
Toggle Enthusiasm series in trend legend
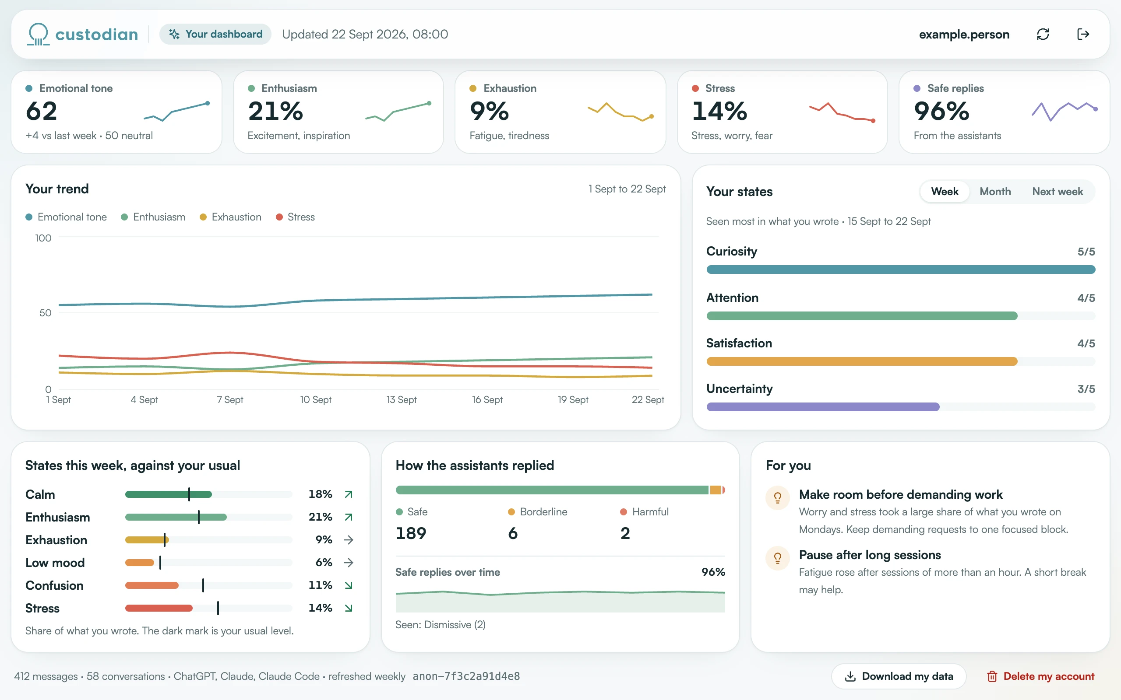pyautogui.click(x=153, y=217)
